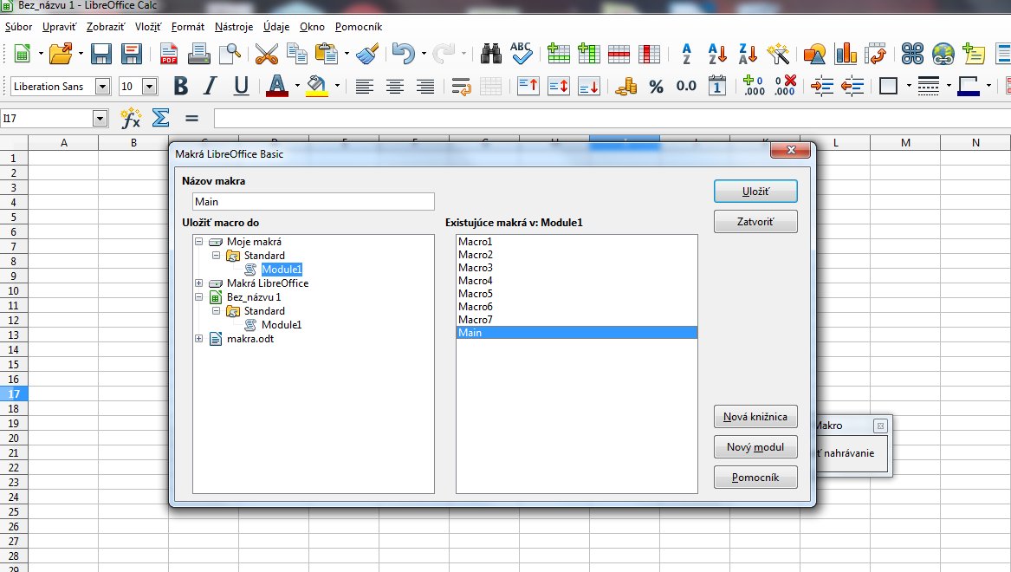Expand the Makrá LibreOffice tree node
The width and height of the screenshot is (1011, 572).
[x=198, y=283]
